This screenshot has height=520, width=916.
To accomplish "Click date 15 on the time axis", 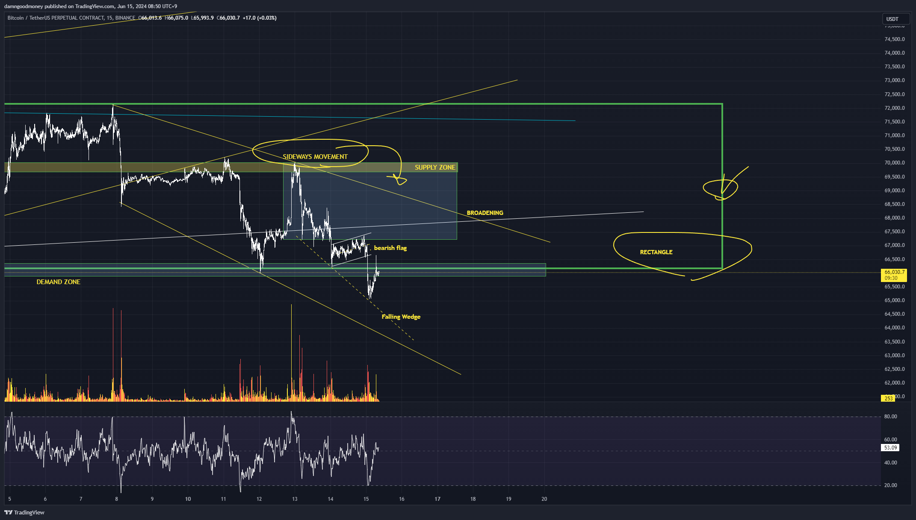I will [x=366, y=499].
